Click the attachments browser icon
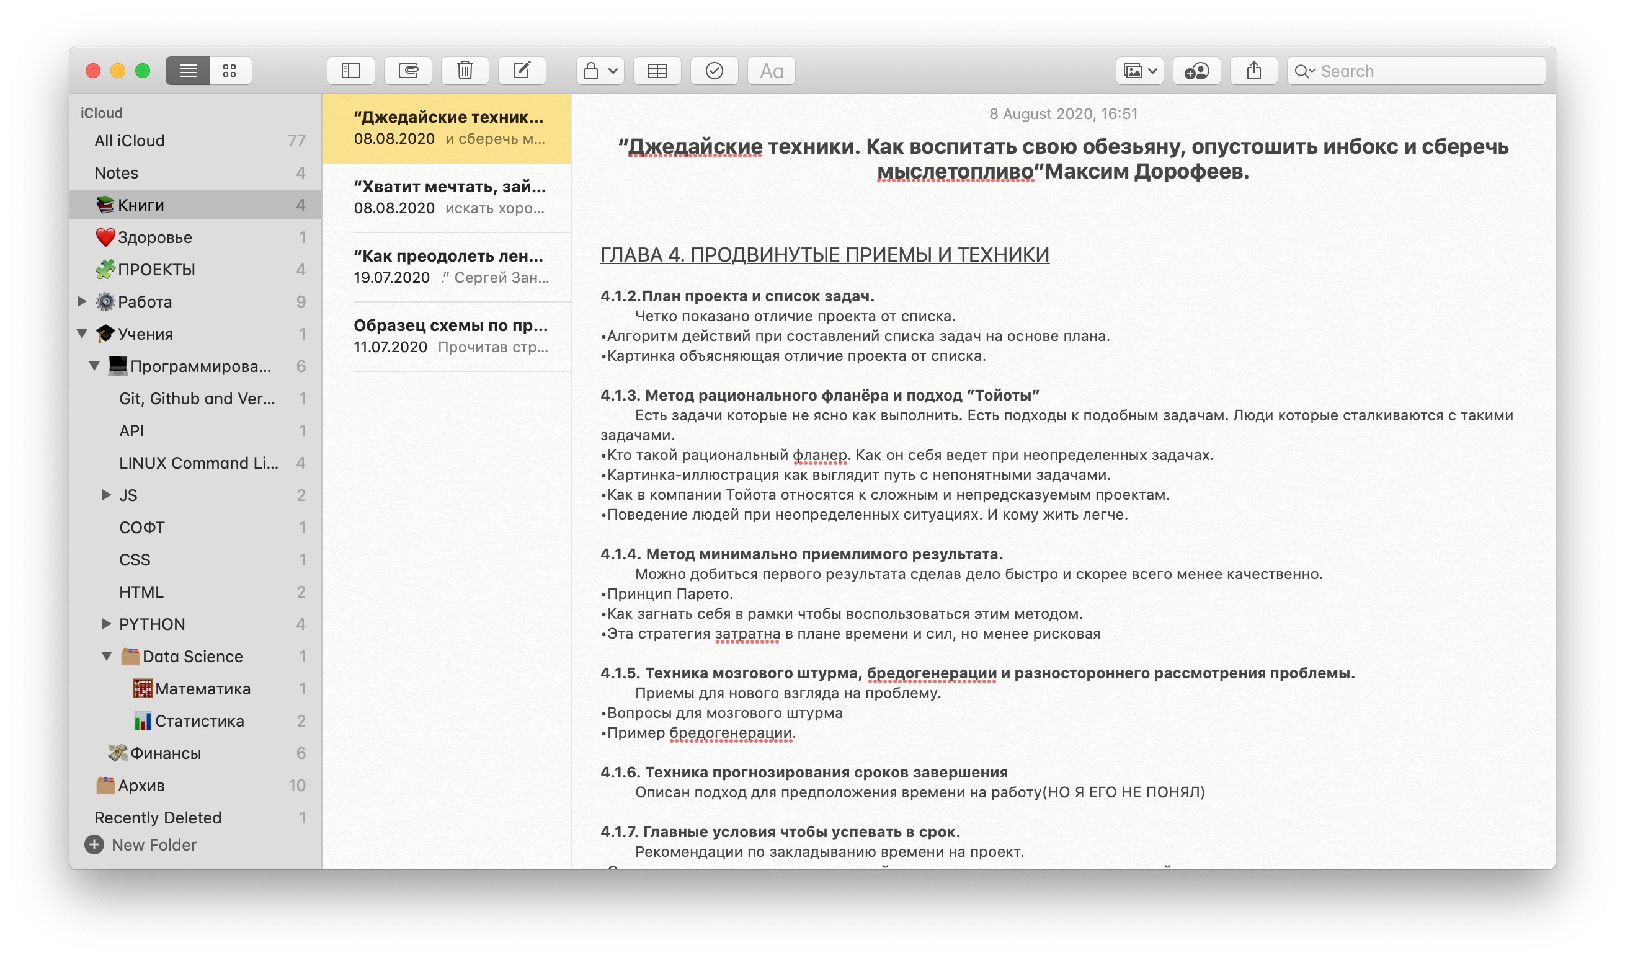Screen dimensions: 1625x961 coord(407,71)
